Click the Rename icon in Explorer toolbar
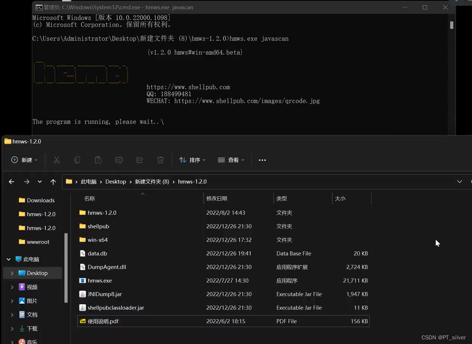The image size is (472, 344). tap(119, 160)
